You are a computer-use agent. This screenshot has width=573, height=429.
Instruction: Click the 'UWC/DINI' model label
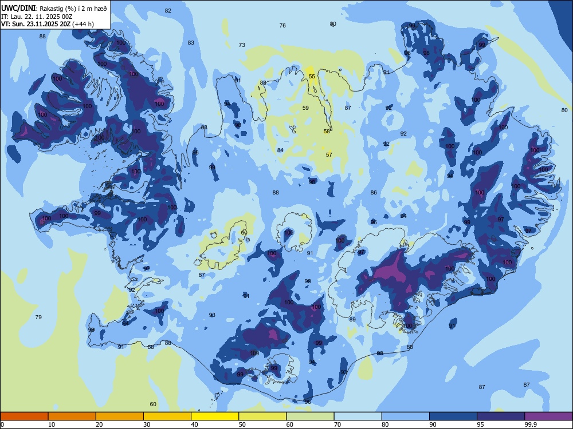click(18, 9)
